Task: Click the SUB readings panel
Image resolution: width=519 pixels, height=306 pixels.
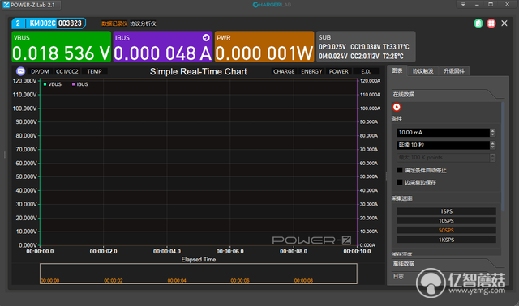Action: click(366, 47)
